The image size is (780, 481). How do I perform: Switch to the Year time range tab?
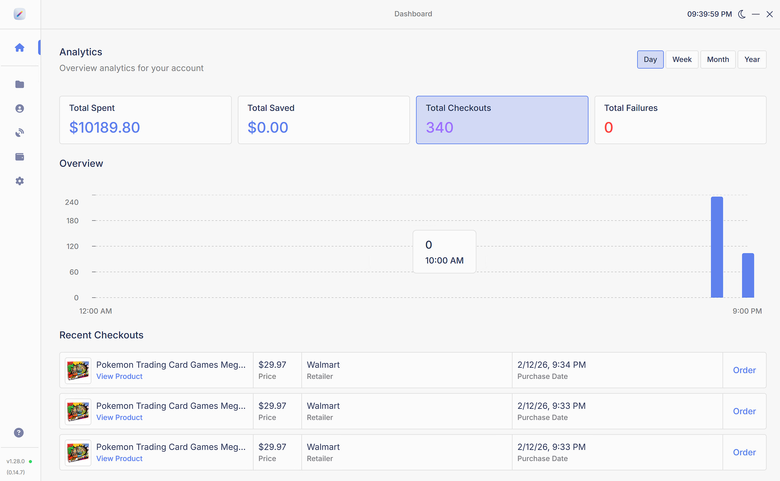tap(752, 59)
